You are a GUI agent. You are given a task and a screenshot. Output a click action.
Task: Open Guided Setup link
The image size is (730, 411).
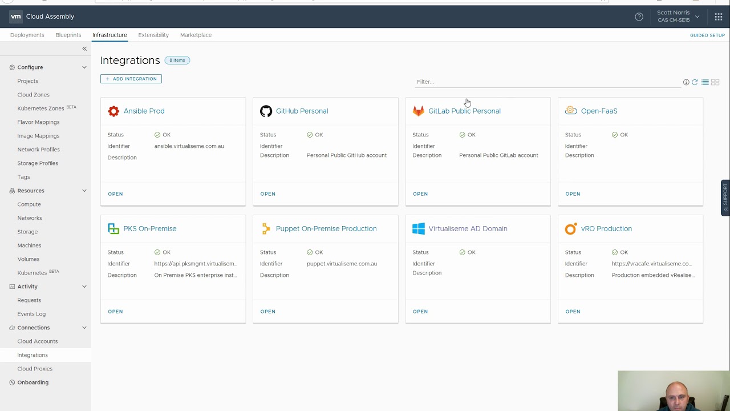707,35
